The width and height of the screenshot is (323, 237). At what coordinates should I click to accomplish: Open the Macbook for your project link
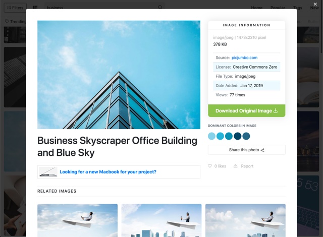(108, 172)
